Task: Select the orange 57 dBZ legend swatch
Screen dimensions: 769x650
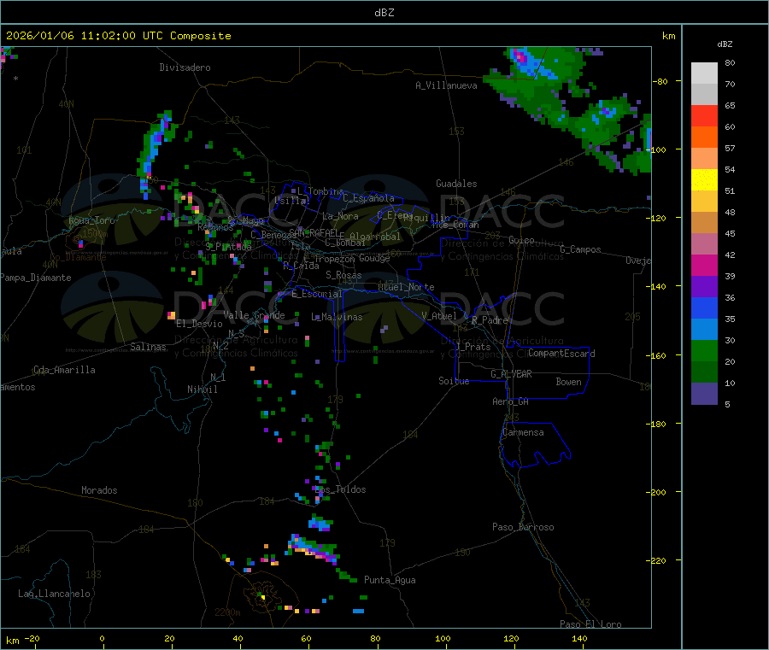Action: pyautogui.click(x=704, y=138)
